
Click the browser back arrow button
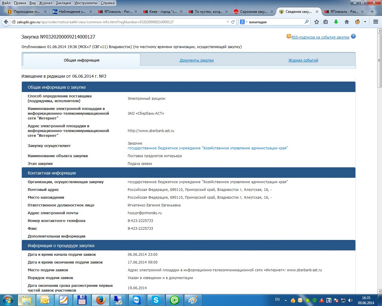coord(6,22)
